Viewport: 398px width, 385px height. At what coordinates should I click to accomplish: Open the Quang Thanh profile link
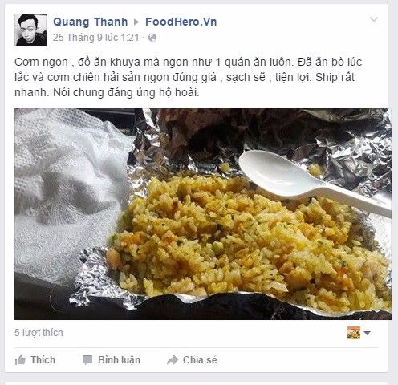pyautogui.click(x=91, y=22)
